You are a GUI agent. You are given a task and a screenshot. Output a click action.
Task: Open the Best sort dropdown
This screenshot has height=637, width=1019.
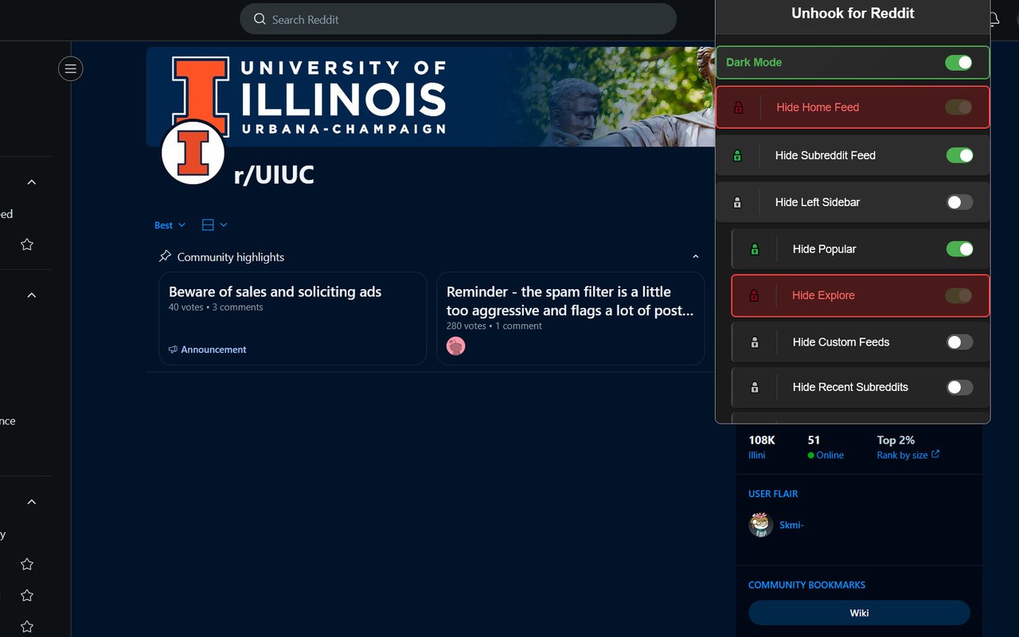170,225
